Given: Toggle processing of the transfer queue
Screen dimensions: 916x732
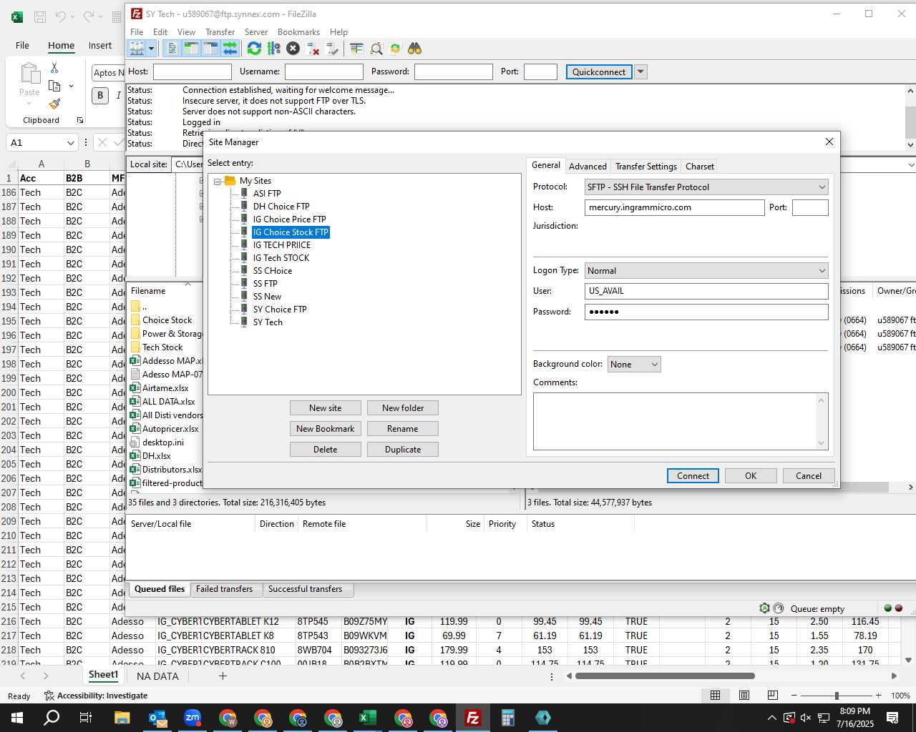Looking at the screenshot, I should [273, 49].
